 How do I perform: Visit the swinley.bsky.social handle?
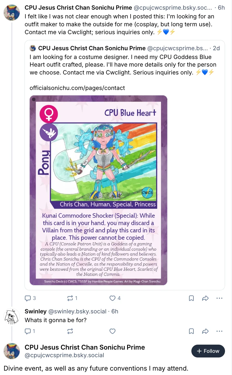pos(77,311)
